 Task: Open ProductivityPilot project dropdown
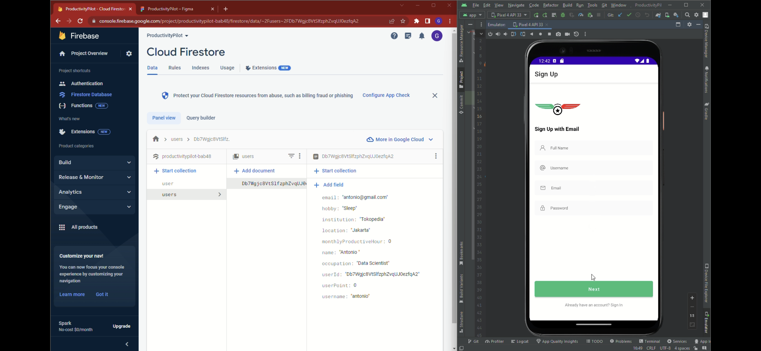167,35
